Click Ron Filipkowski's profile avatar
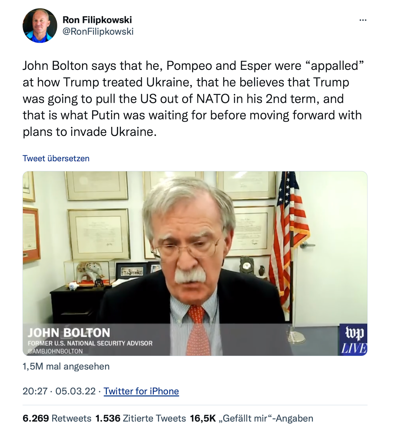Image resolution: width=416 pixels, height=431 pixels. 40,26
